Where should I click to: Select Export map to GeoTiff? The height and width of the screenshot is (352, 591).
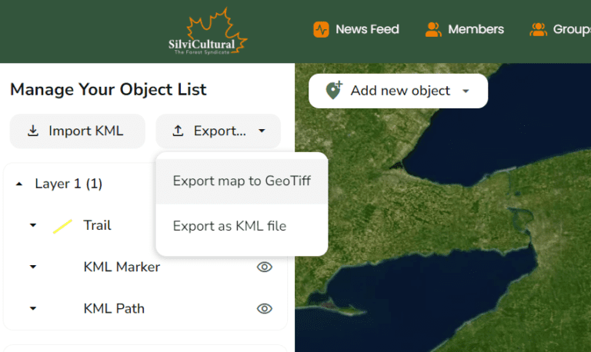pyautogui.click(x=241, y=181)
